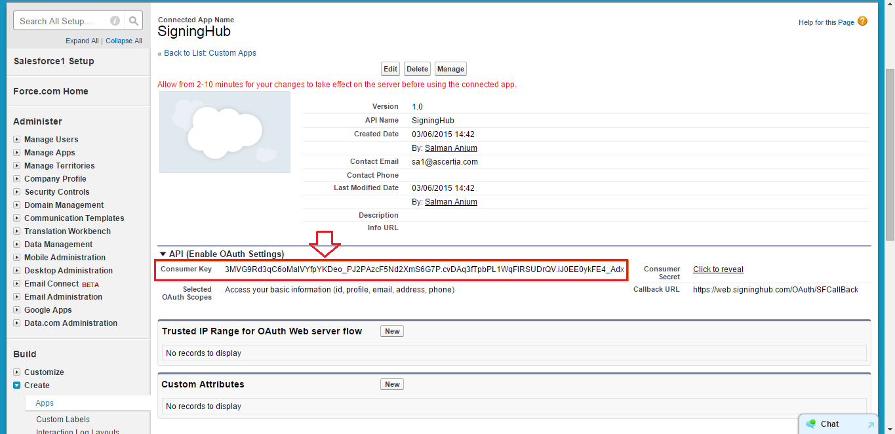Expand Company Profile node

[x=17, y=179]
